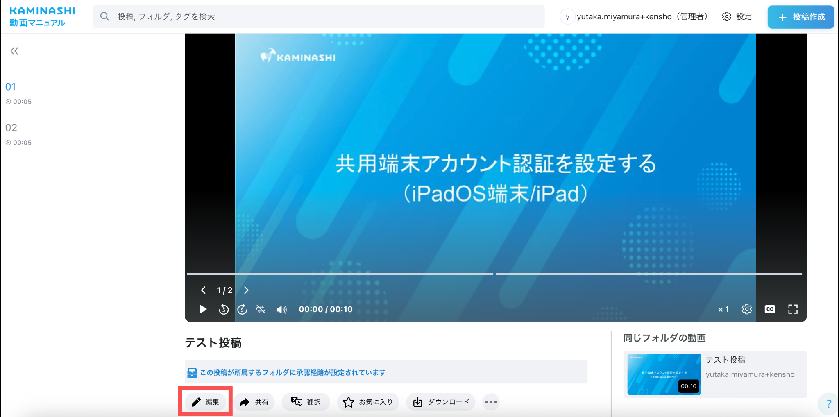Go to previous slide arrow
Screen dimensions: 839x417
[203, 290]
